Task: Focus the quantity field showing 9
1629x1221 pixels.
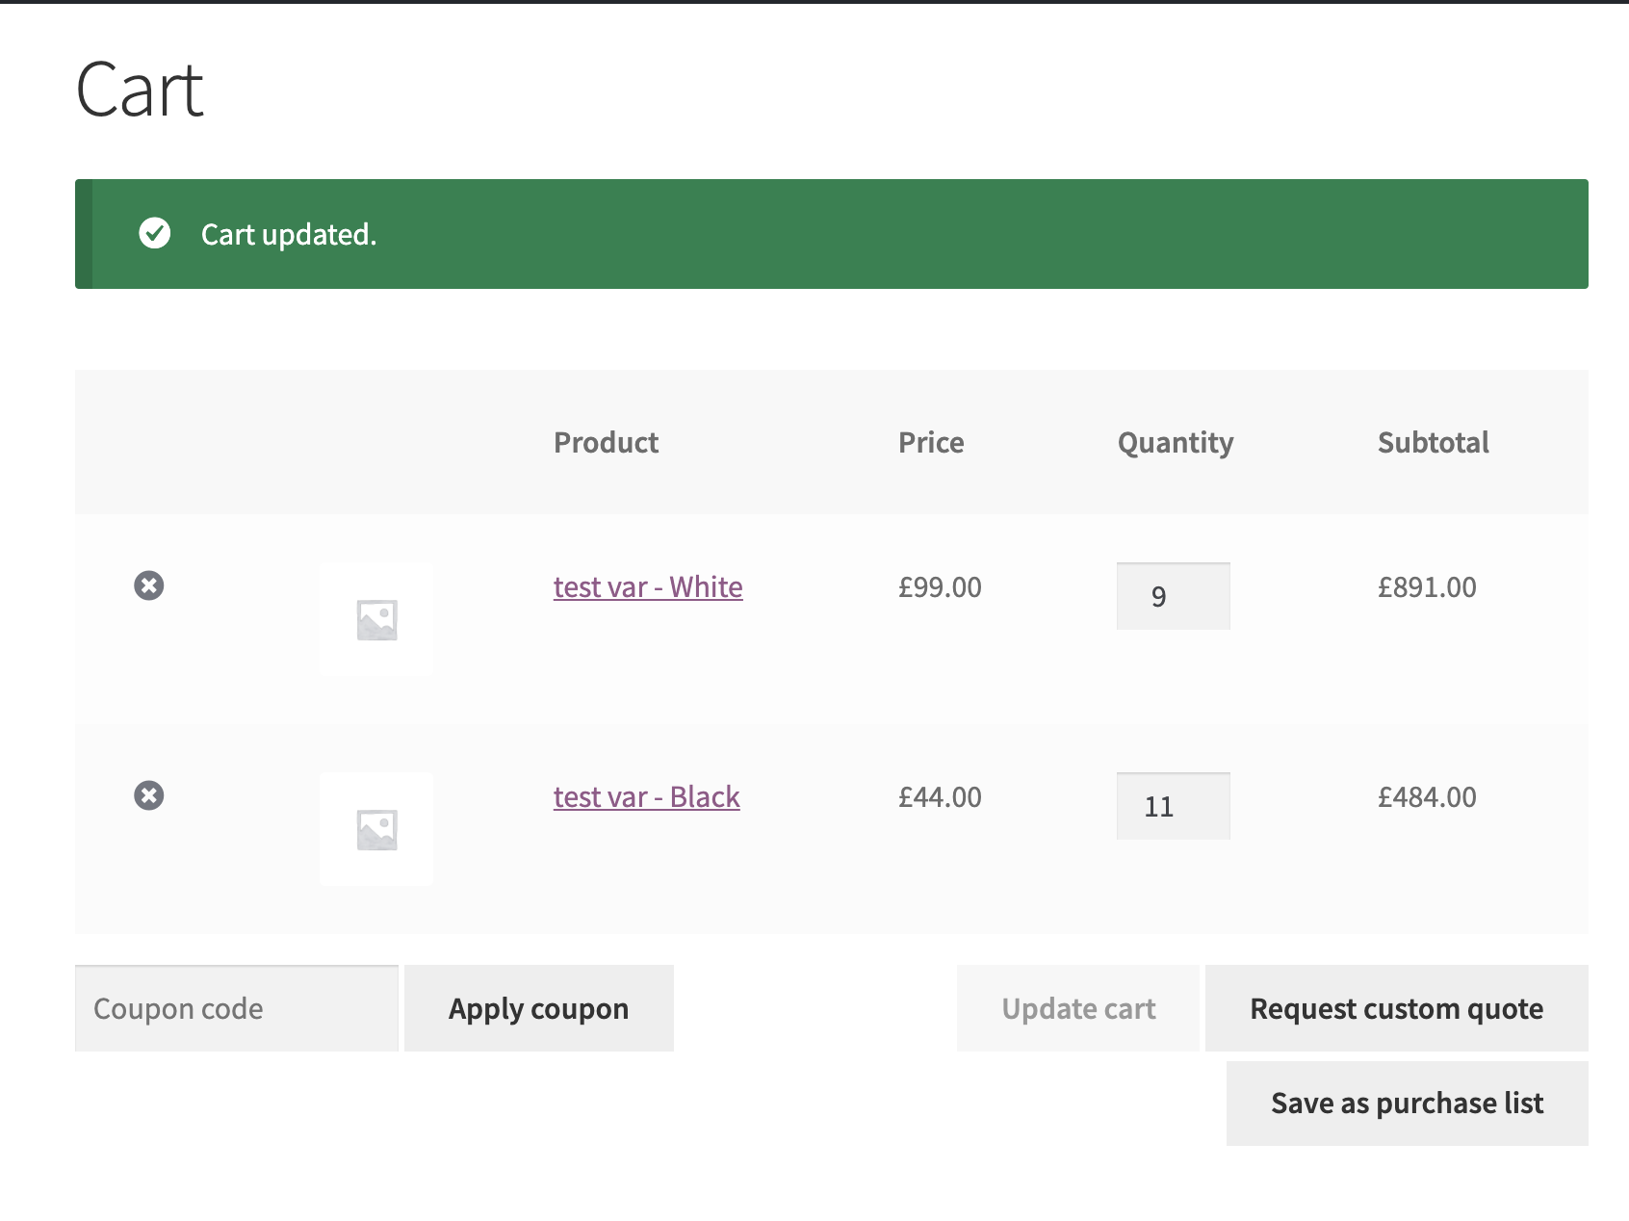Action: (x=1174, y=596)
